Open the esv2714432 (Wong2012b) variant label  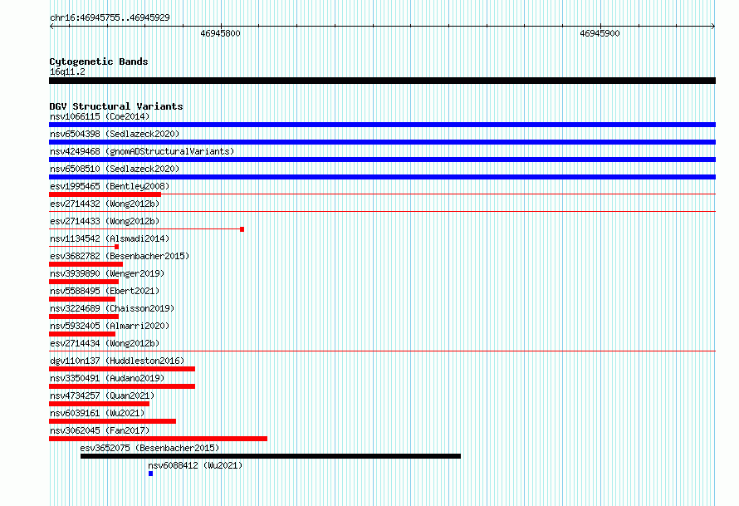(105, 204)
